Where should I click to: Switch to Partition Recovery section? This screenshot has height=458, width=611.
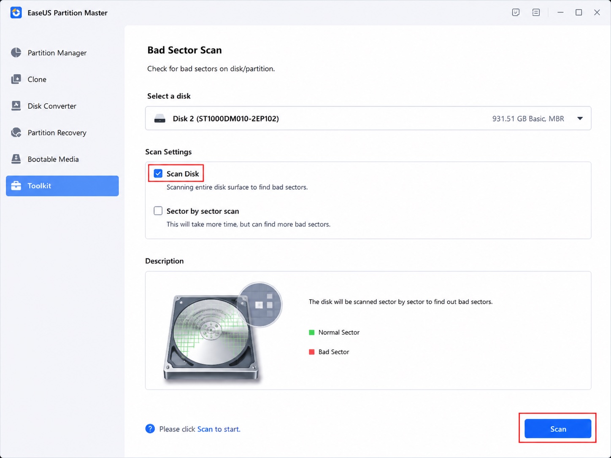(x=62, y=132)
